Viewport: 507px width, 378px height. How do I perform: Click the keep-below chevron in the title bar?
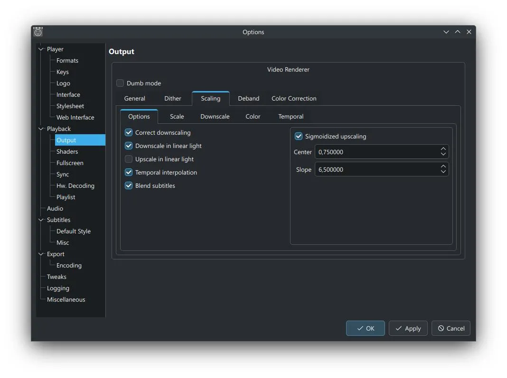pos(446,32)
